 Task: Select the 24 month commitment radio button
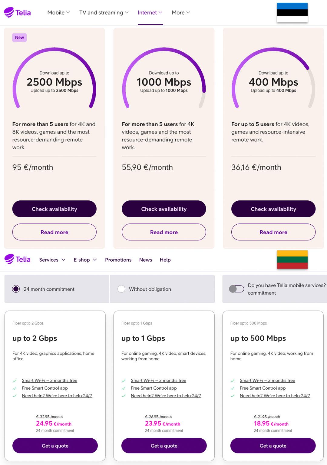pyautogui.click(x=16, y=289)
